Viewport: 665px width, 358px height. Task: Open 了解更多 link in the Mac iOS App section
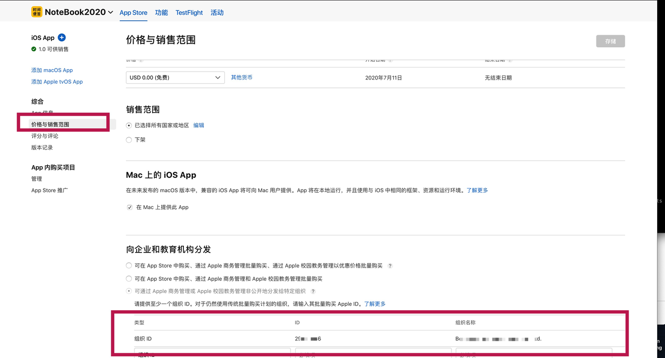point(477,190)
